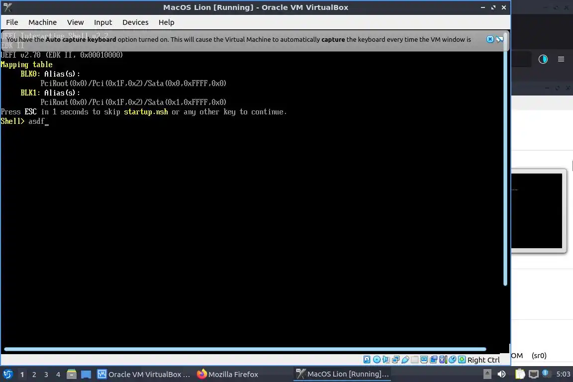Viewport: 573px width, 382px height.
Task: Click the Right Ctrl host key label
Action: (x=483, y=360)
